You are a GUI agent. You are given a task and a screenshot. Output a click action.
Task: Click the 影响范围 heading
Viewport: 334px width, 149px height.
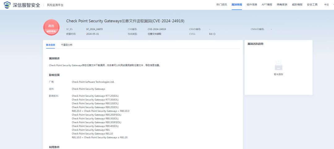54,75
